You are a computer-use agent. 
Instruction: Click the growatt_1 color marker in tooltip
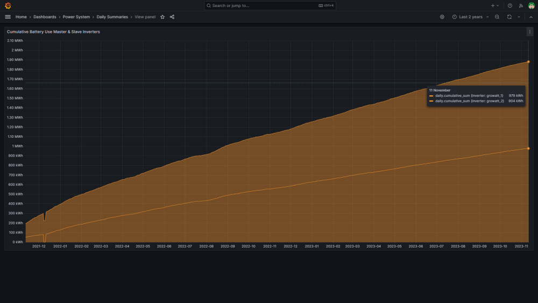[x=431, y=96]
